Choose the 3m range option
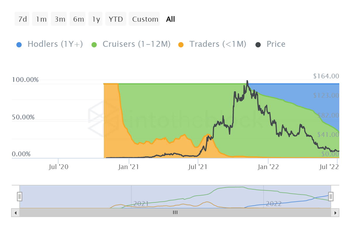The image size is (351, 234). (60, 19)
